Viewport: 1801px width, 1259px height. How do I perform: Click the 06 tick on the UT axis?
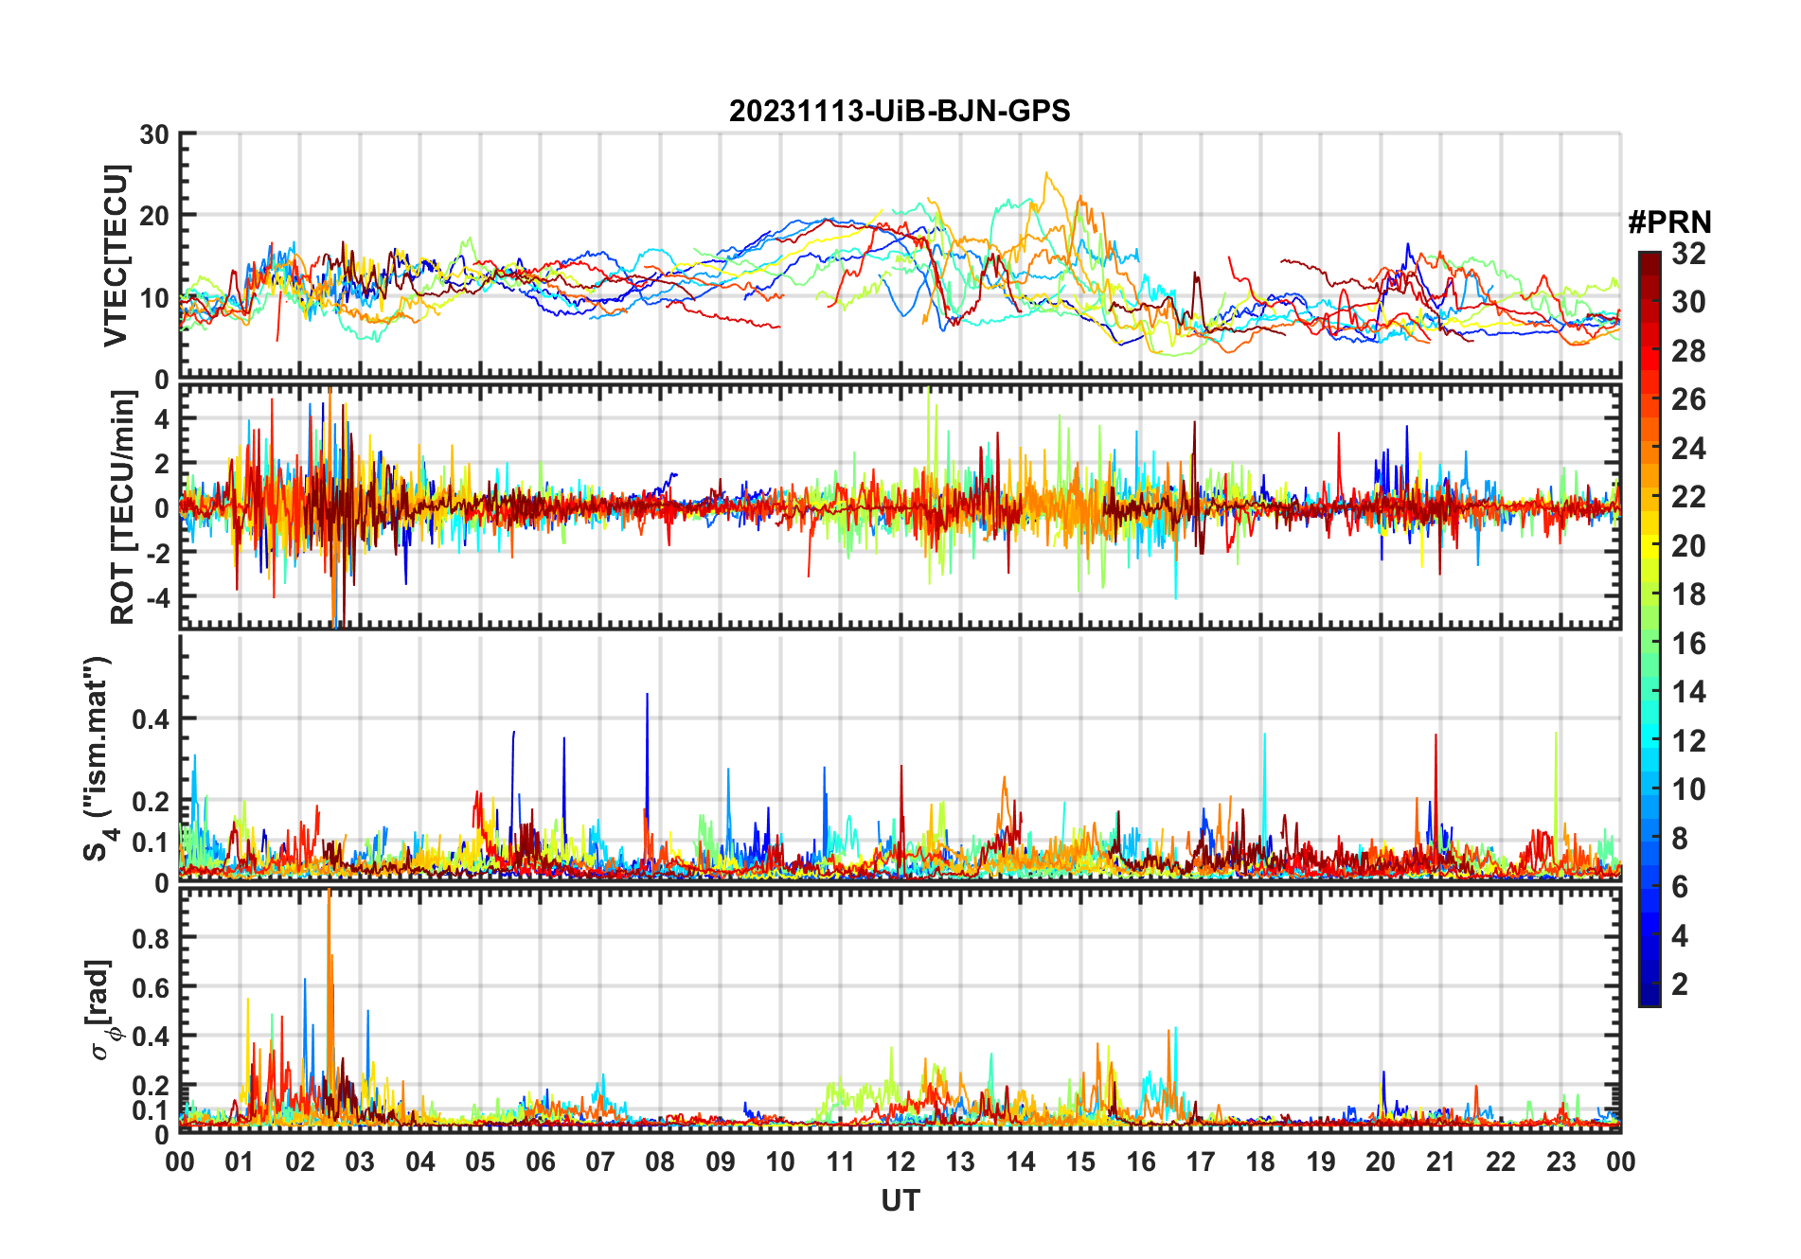(x=540, y=1161)
